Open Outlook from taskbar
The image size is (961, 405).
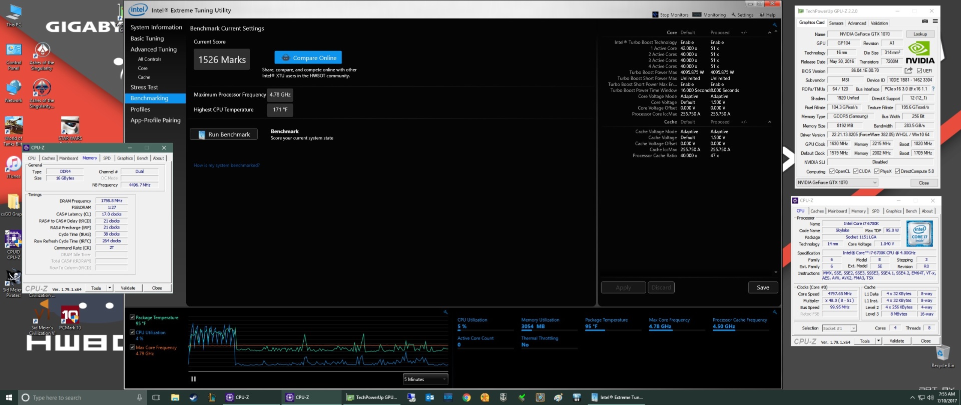pos(430,397)
